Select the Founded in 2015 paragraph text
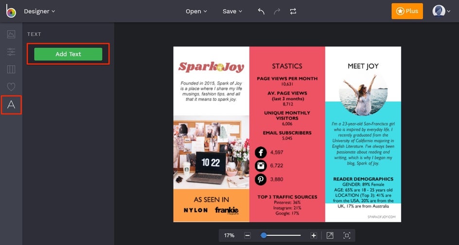459x245 pixels. (212, 91)
